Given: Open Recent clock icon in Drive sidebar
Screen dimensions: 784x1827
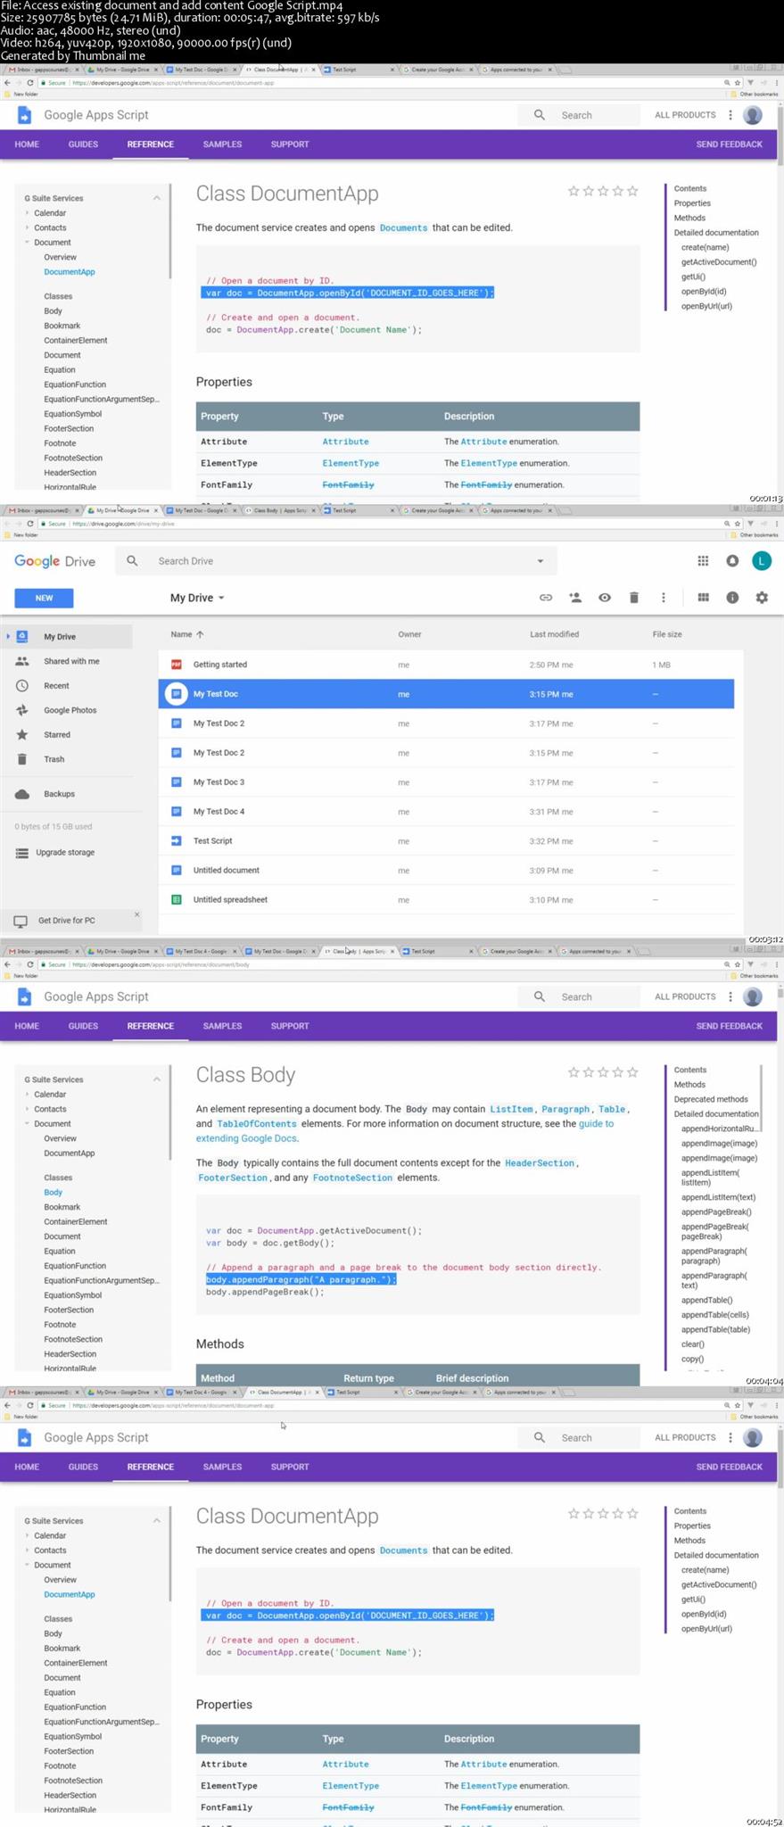Looking at the screenshot, I should click(22, 686).
